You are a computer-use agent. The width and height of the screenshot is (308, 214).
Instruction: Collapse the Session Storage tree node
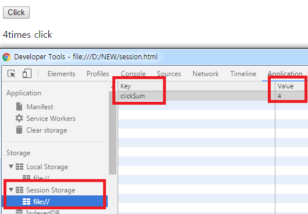tap(11, 190)
